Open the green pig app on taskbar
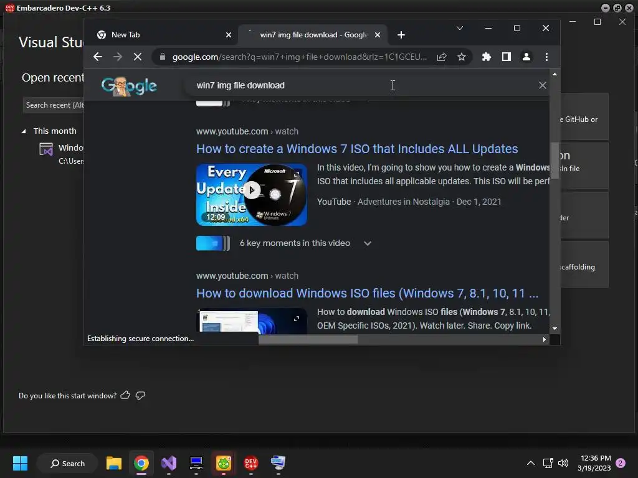The width and height of the screenshot is (638, 478). point(224,463)
